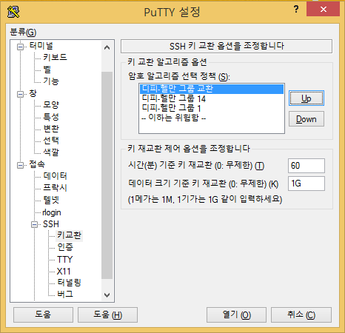Open 특성 settings

[x=51, y=117]
